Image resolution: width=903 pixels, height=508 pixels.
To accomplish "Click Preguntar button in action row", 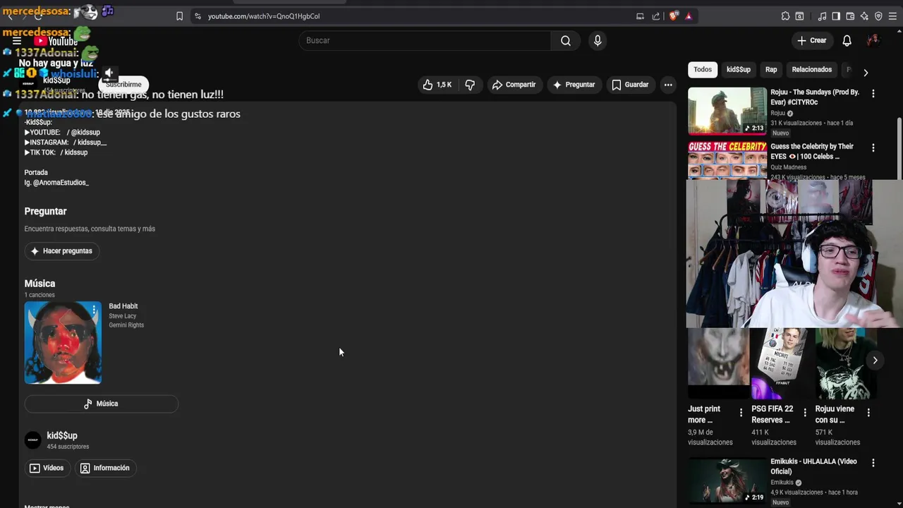I will [x=574, y=85].
